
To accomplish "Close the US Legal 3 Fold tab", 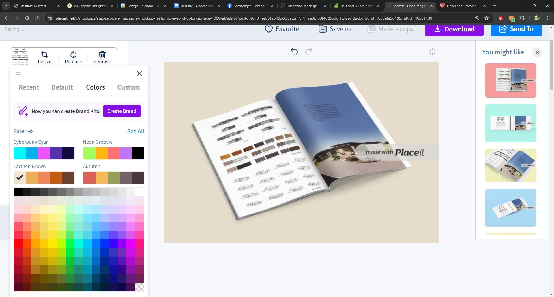I will click(378, 6).
